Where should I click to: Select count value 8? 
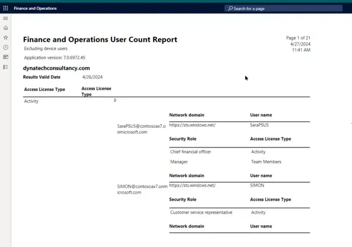click(115, 100)
